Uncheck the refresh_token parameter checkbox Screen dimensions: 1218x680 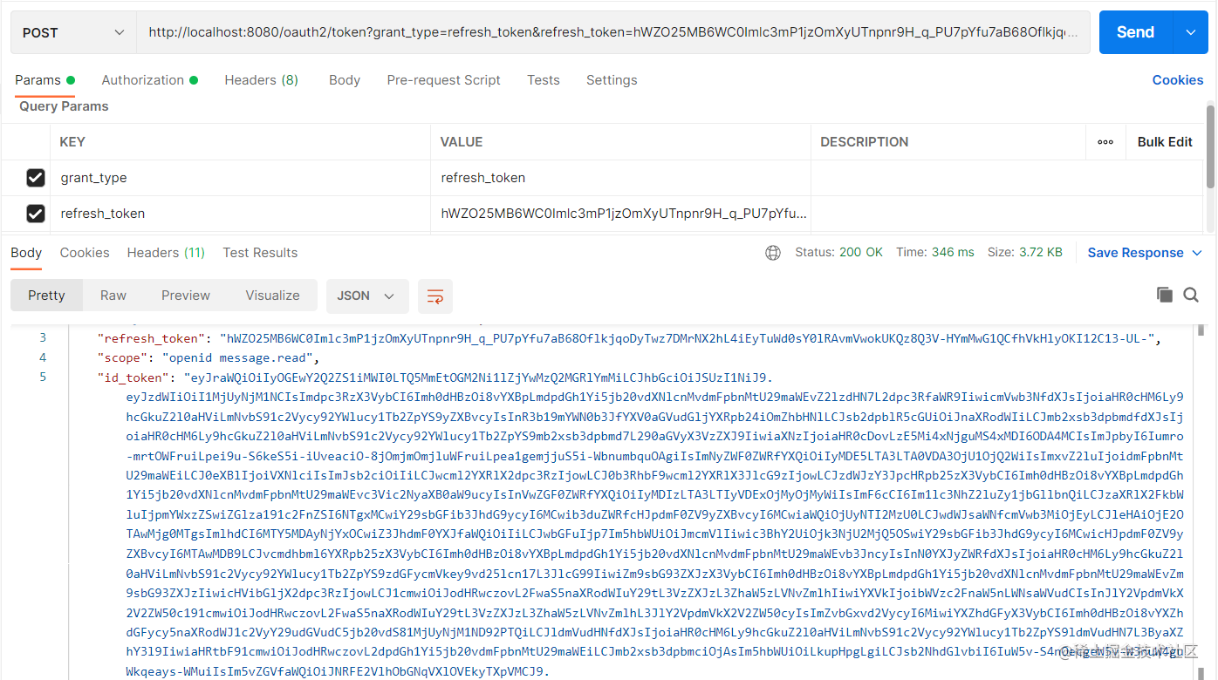[36, 214]
